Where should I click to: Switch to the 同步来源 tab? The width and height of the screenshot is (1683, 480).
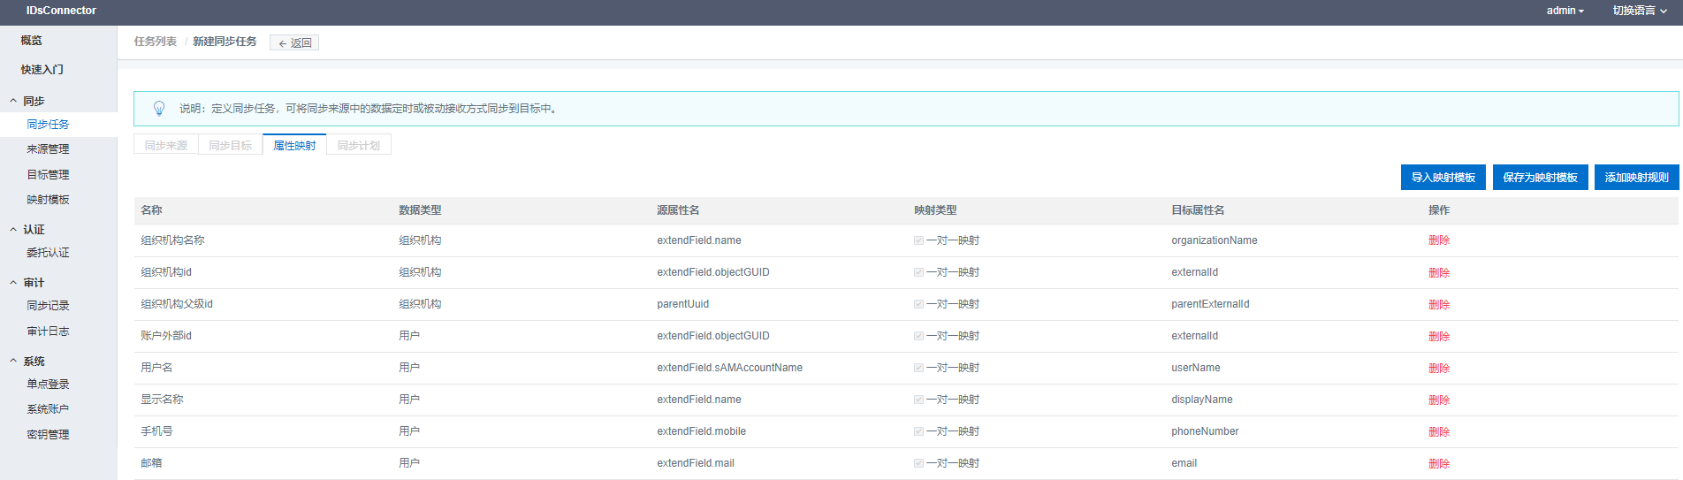(166, 145)
